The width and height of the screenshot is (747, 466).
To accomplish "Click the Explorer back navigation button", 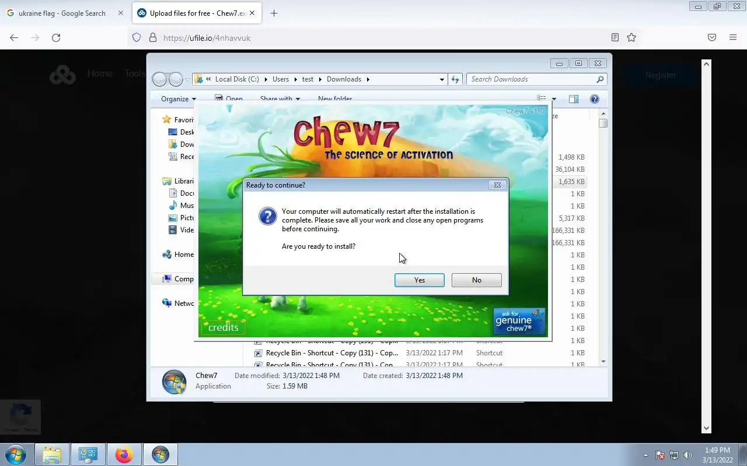I will pyautogui.click(x=159, y=79).
